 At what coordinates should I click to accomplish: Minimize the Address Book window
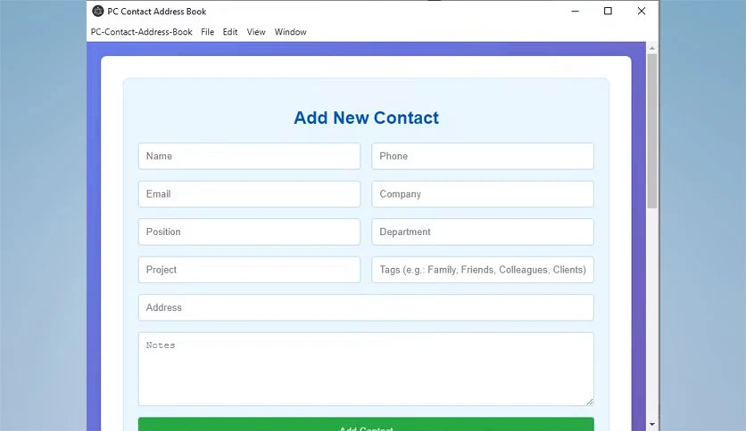[576, 11]
